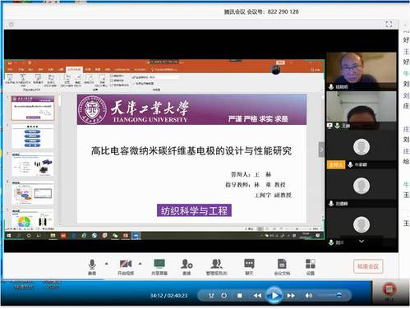Adjust the media player volume slider
Screen dimensions: 410x309
[x=329, y=295]
